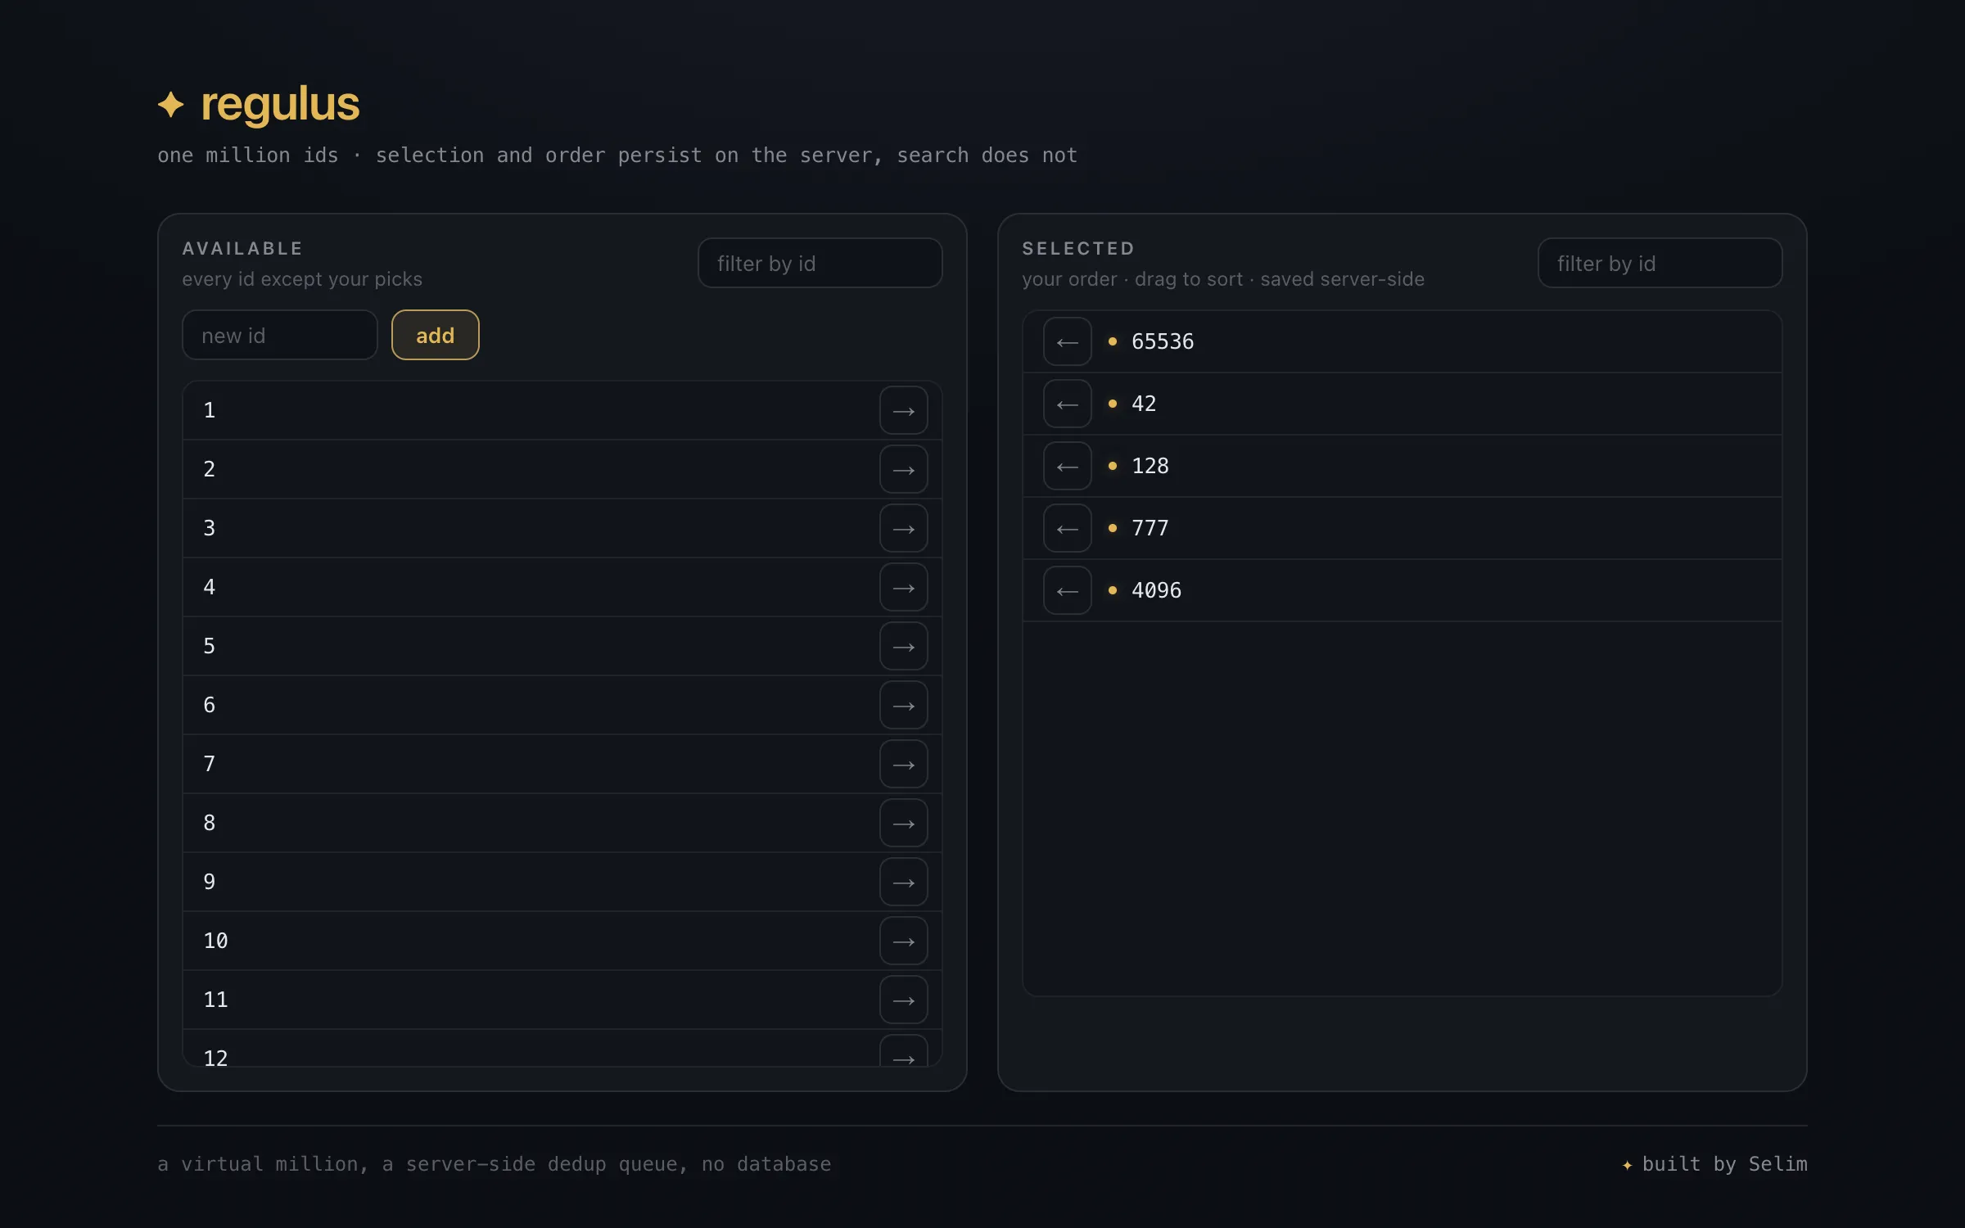Screen dimensions: 1965x1228
Task: Send 4096 back using left arrow
Action: (1067, 590)
